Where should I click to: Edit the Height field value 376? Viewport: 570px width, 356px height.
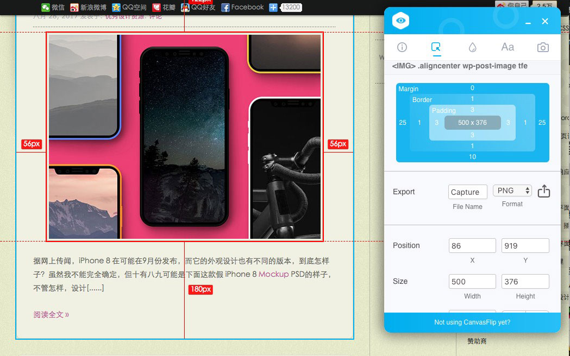point(525,282)
